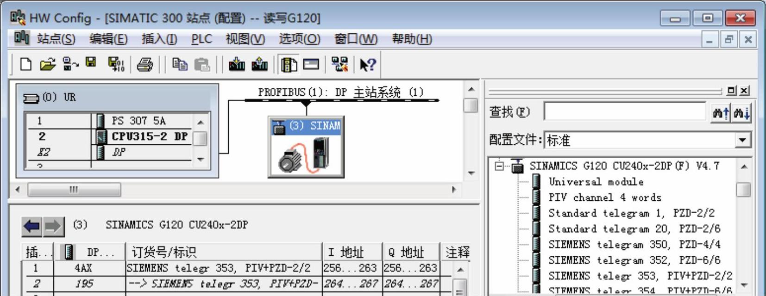
Task: Select the DP interface row X2
Action: pyautogui.click(x=109, y=152)
